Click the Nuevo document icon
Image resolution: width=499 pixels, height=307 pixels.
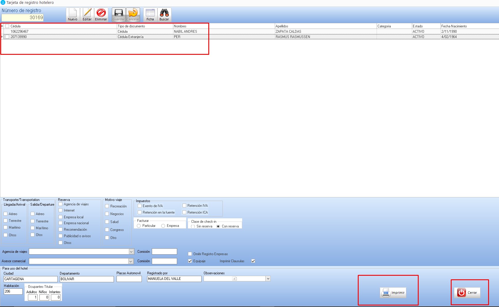[x=73, y=13]
